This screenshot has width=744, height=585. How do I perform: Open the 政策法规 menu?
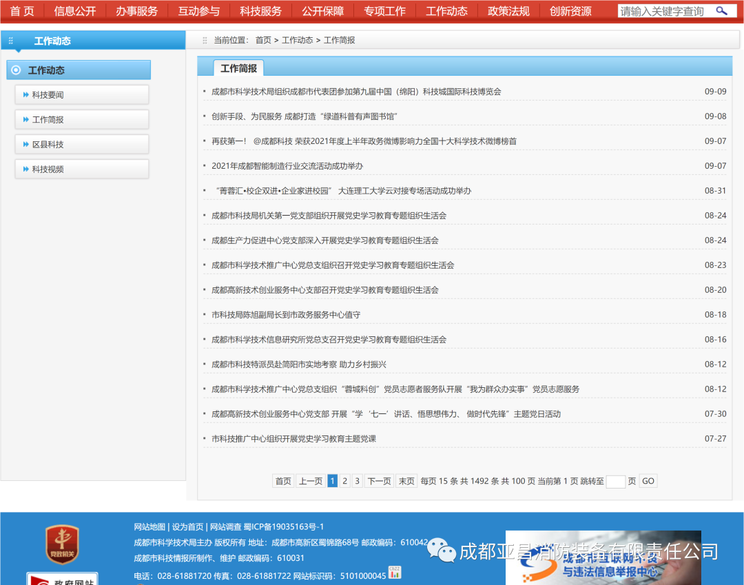(x=508, y=11)
